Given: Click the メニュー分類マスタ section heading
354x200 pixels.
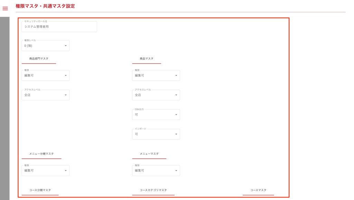Looking at the screenshot, I should tap(41, 154).
